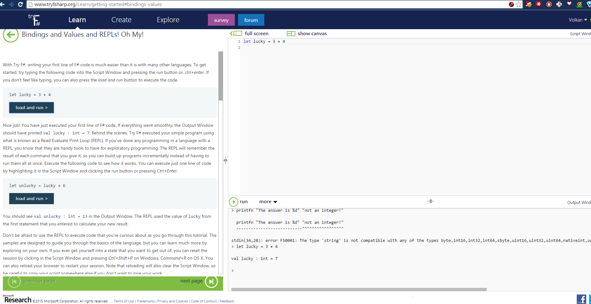Toggle the Flash-block icon in the address bar

(511, 4)
